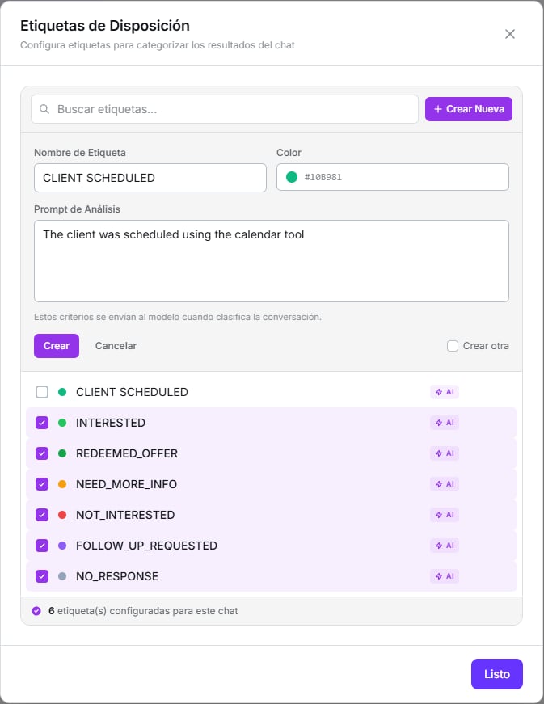Screen dimensions: 544x704
Task: Uncheck the NEED_MORE_INFO checkbox
Action: click(42, 484)
